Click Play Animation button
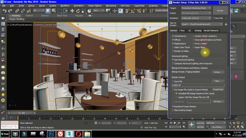The width and height of the screenshot is (246, 138). (x=175, y=123)
